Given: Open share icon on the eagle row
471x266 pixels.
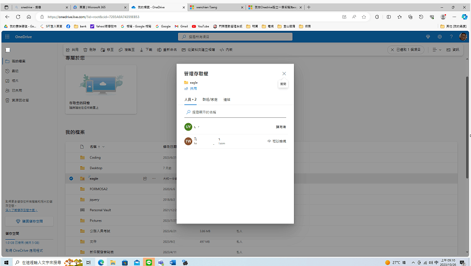Looking at the screenshot, I should click(145, 178).
